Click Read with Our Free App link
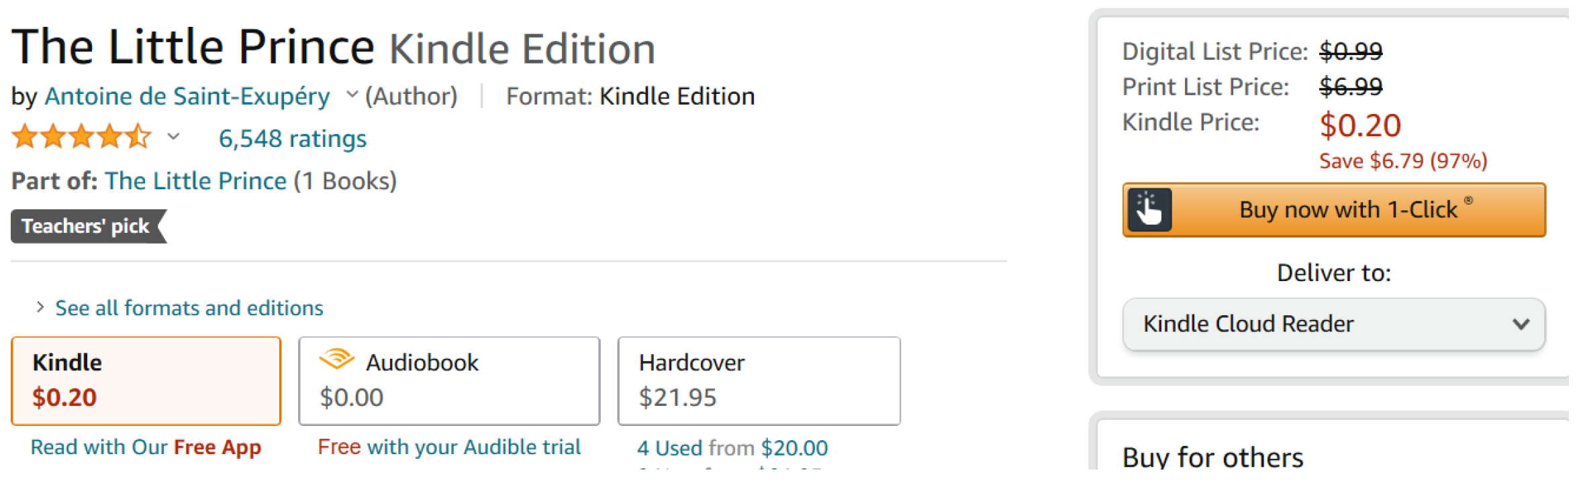This screenshot has height=487, width=1577. 146,447
